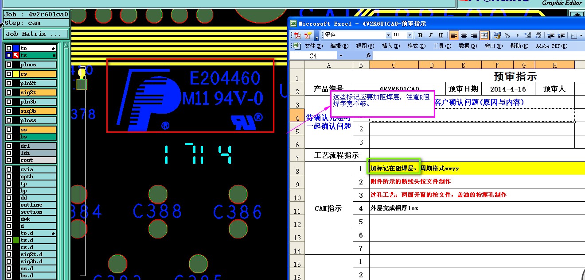
Task: Toggle underline formatting in Excel
Action: point(441,35)
